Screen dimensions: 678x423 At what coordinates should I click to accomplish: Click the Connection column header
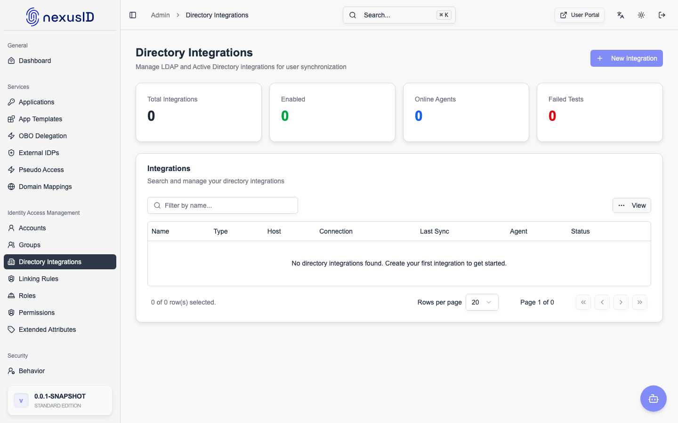(336, 231)
